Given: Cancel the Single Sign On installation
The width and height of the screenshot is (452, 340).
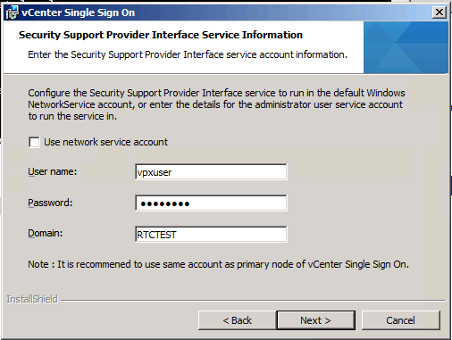Looking at the screenshot, I should 400,320.
